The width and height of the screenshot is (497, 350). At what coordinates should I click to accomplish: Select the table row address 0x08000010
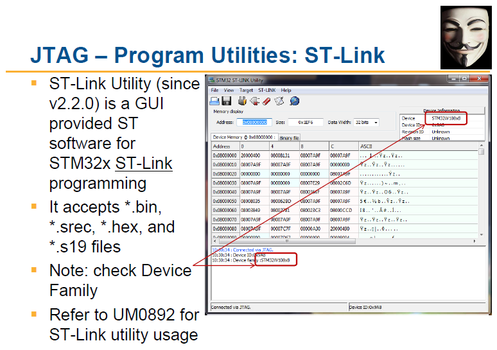[225, 165]
